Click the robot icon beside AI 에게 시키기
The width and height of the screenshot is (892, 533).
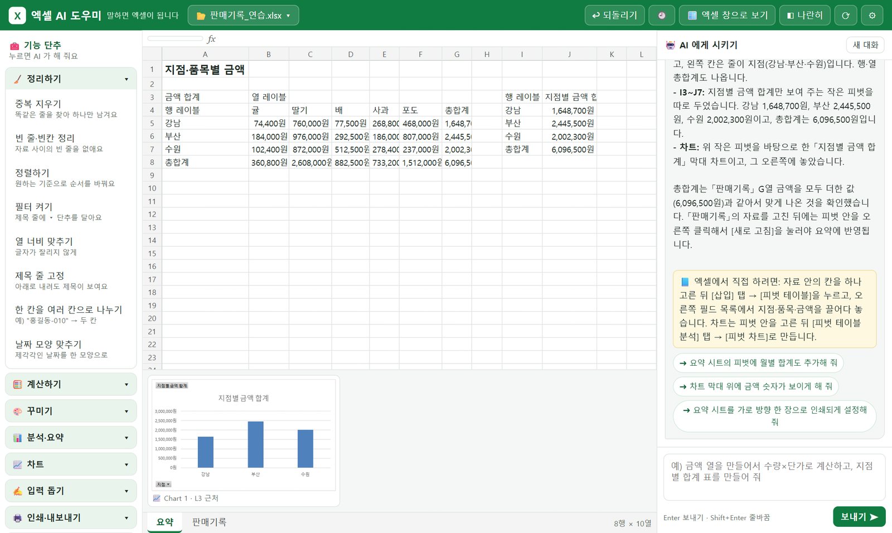click(x=670, y=45)
